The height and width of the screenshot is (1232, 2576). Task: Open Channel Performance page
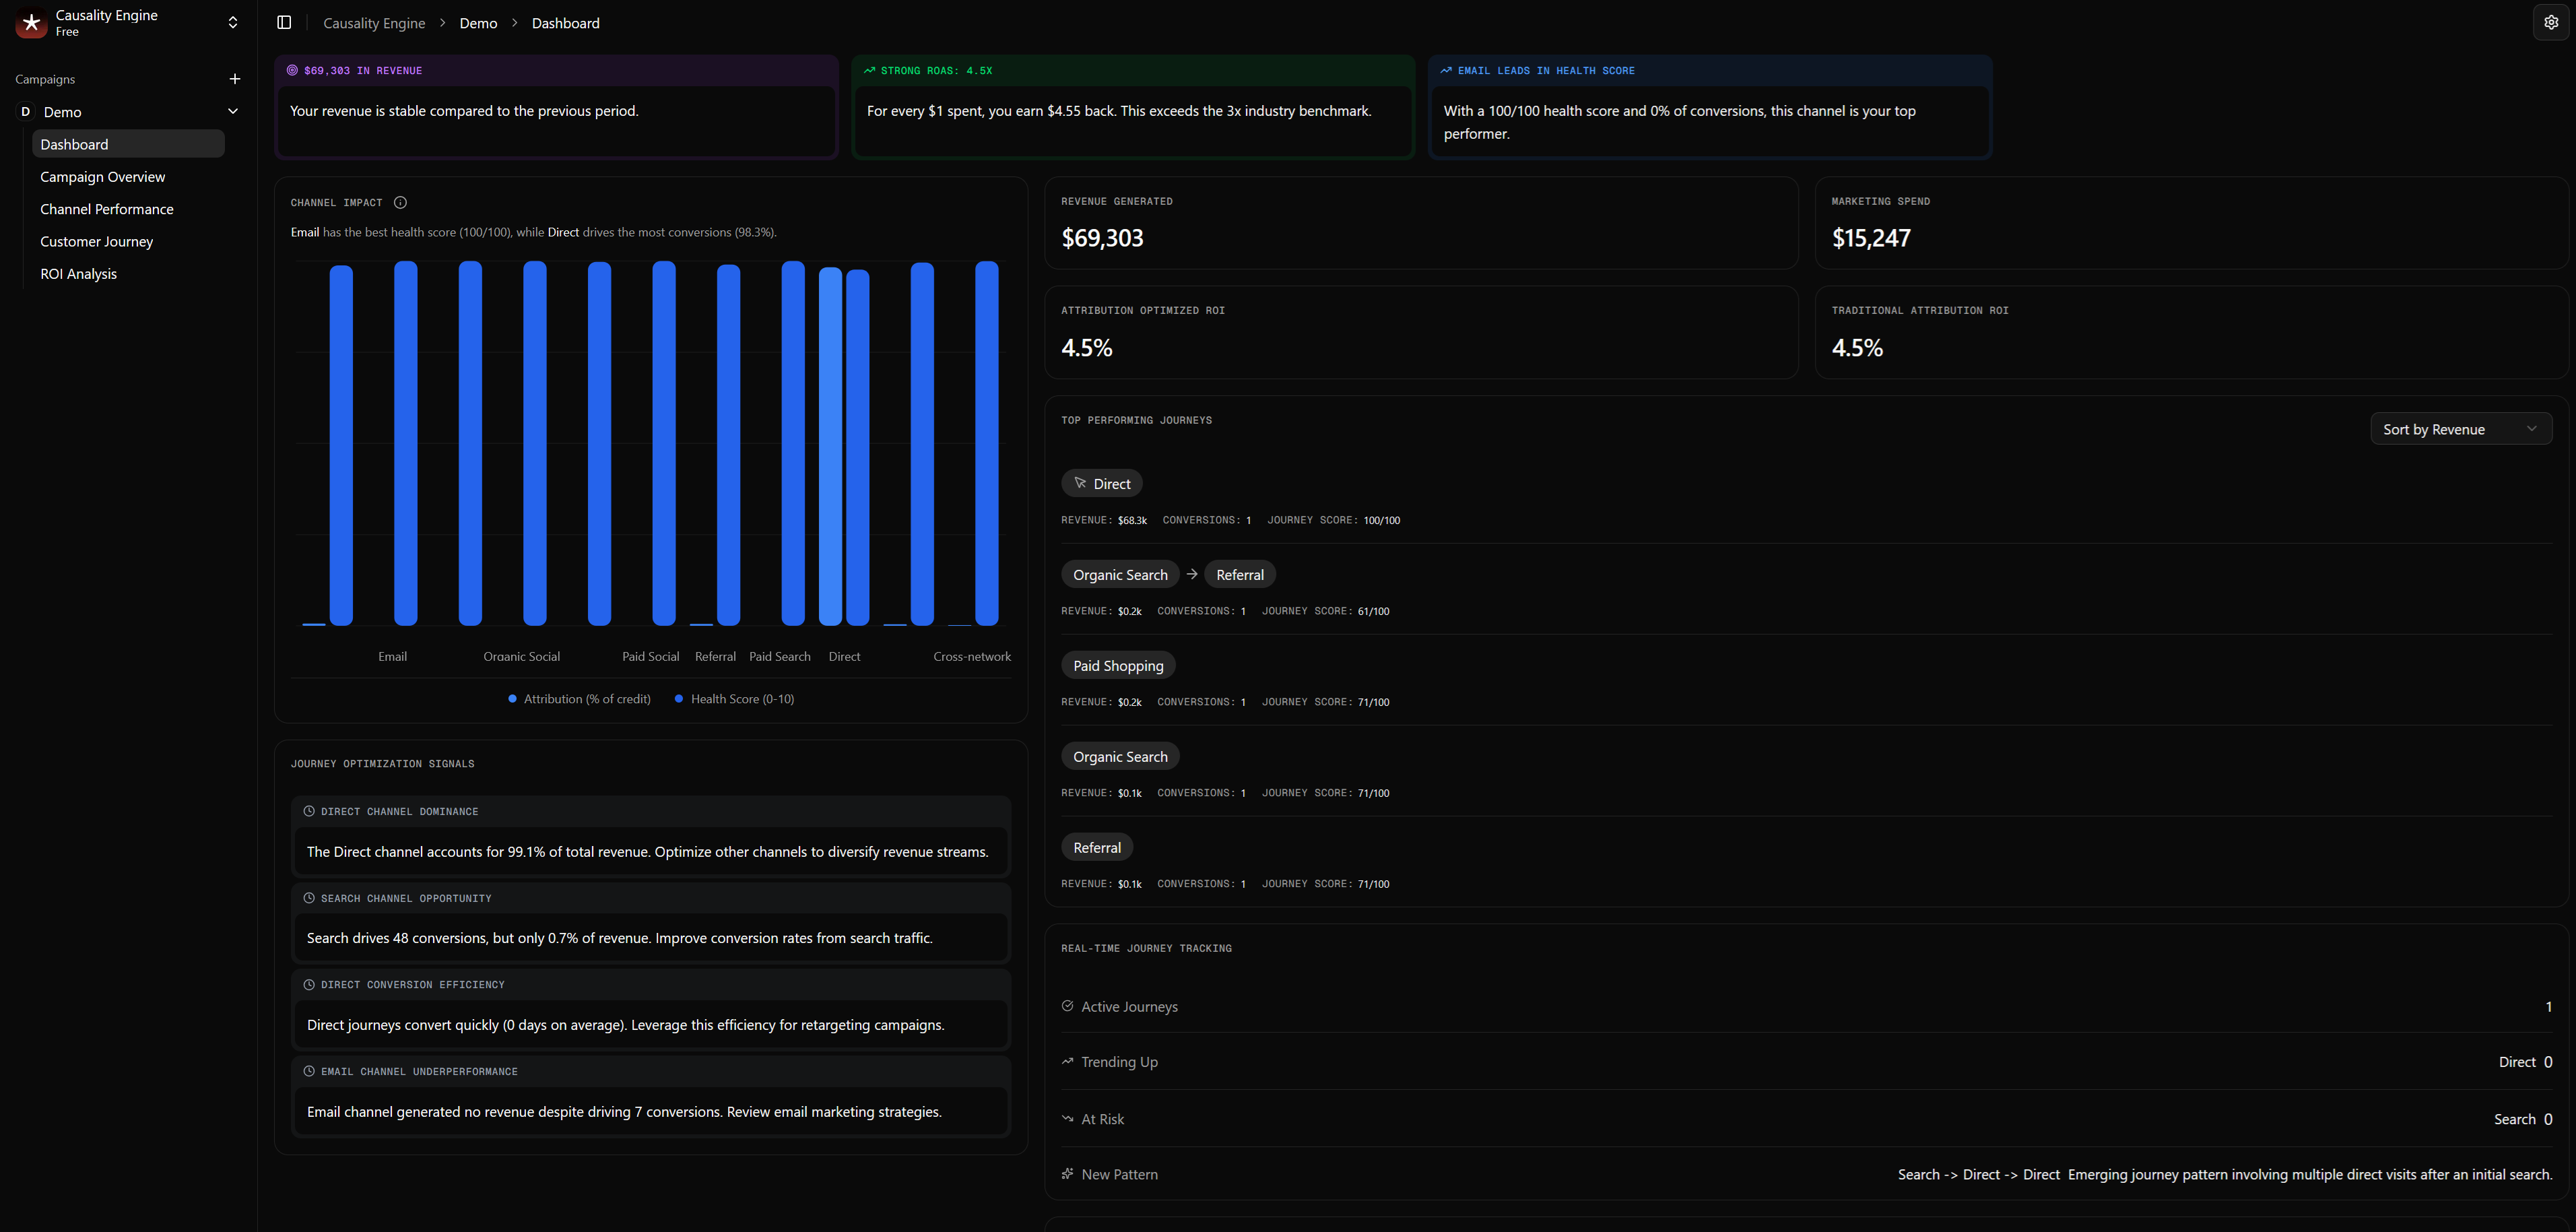(107, 209)
